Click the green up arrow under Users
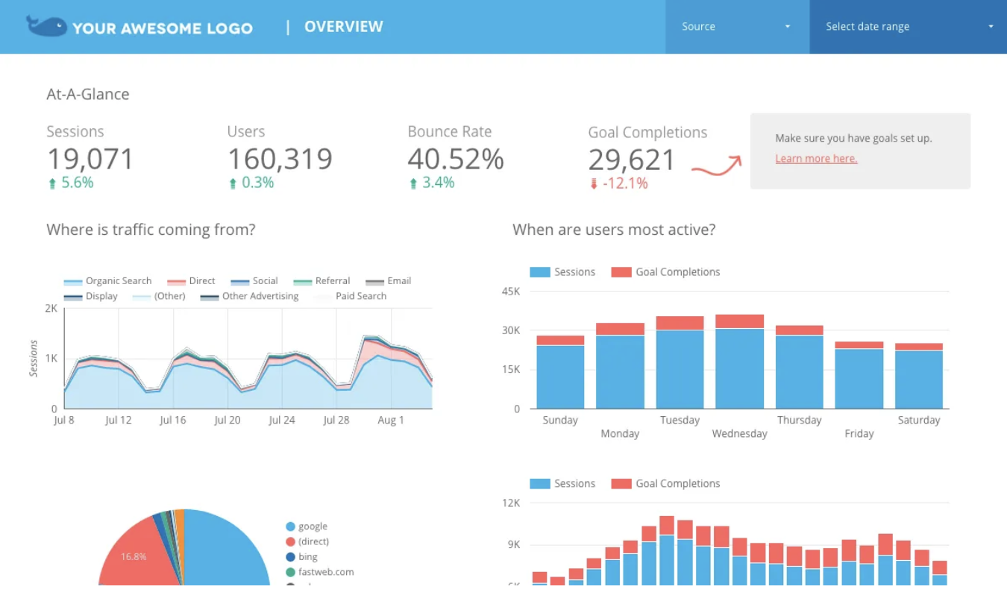The image size is (1007, 607). (x=233, y=183)
